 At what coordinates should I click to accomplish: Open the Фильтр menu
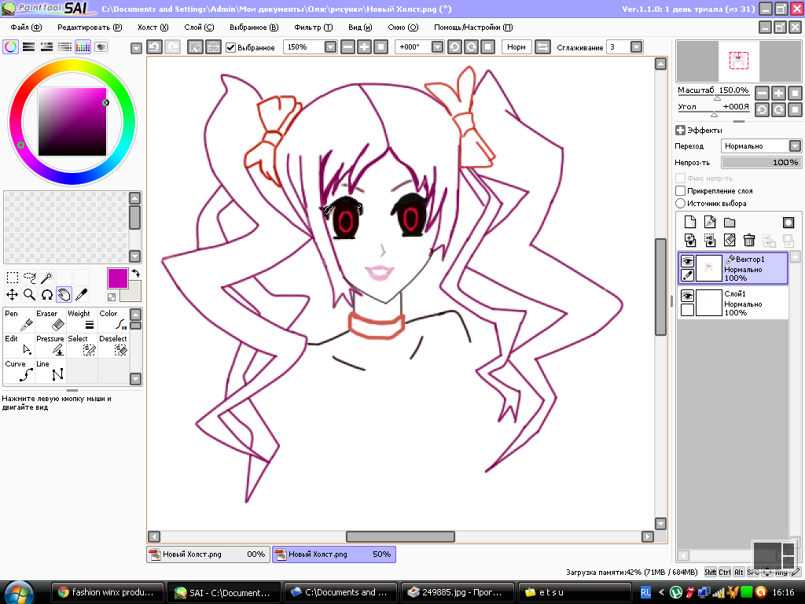click(x=313, y=27)
